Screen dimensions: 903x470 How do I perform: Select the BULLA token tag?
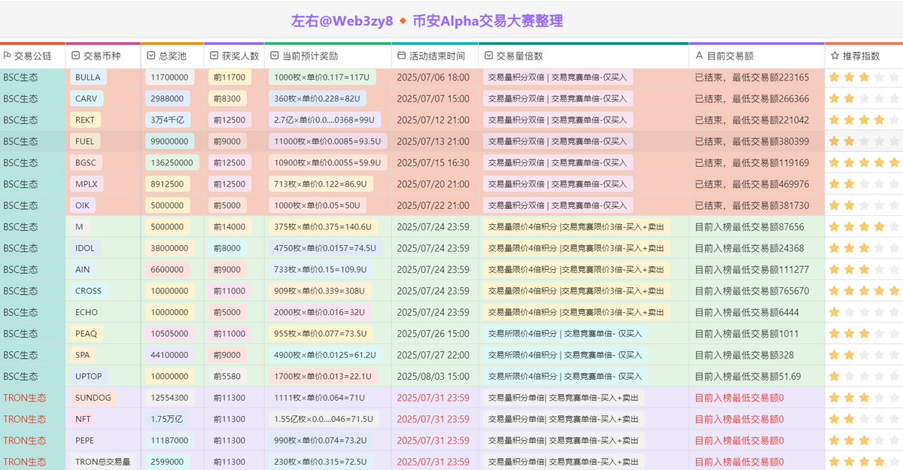pos(88,77)
